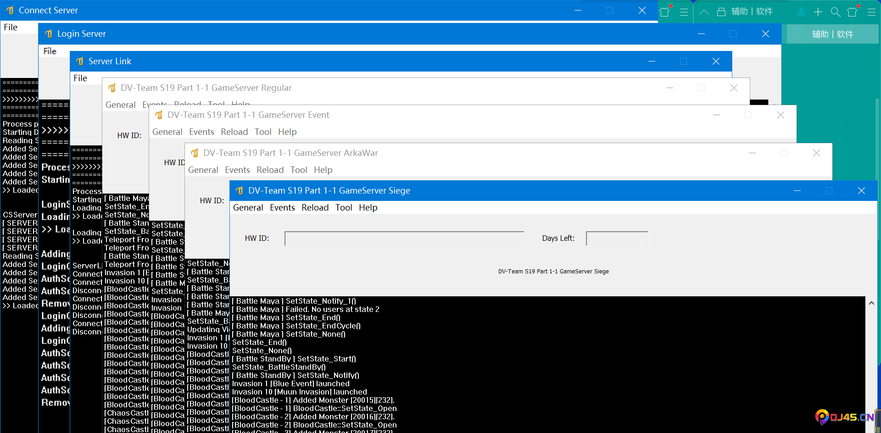Open General menu in GameServer Regular window
This screenshot has width=881, height=433.
120,105
